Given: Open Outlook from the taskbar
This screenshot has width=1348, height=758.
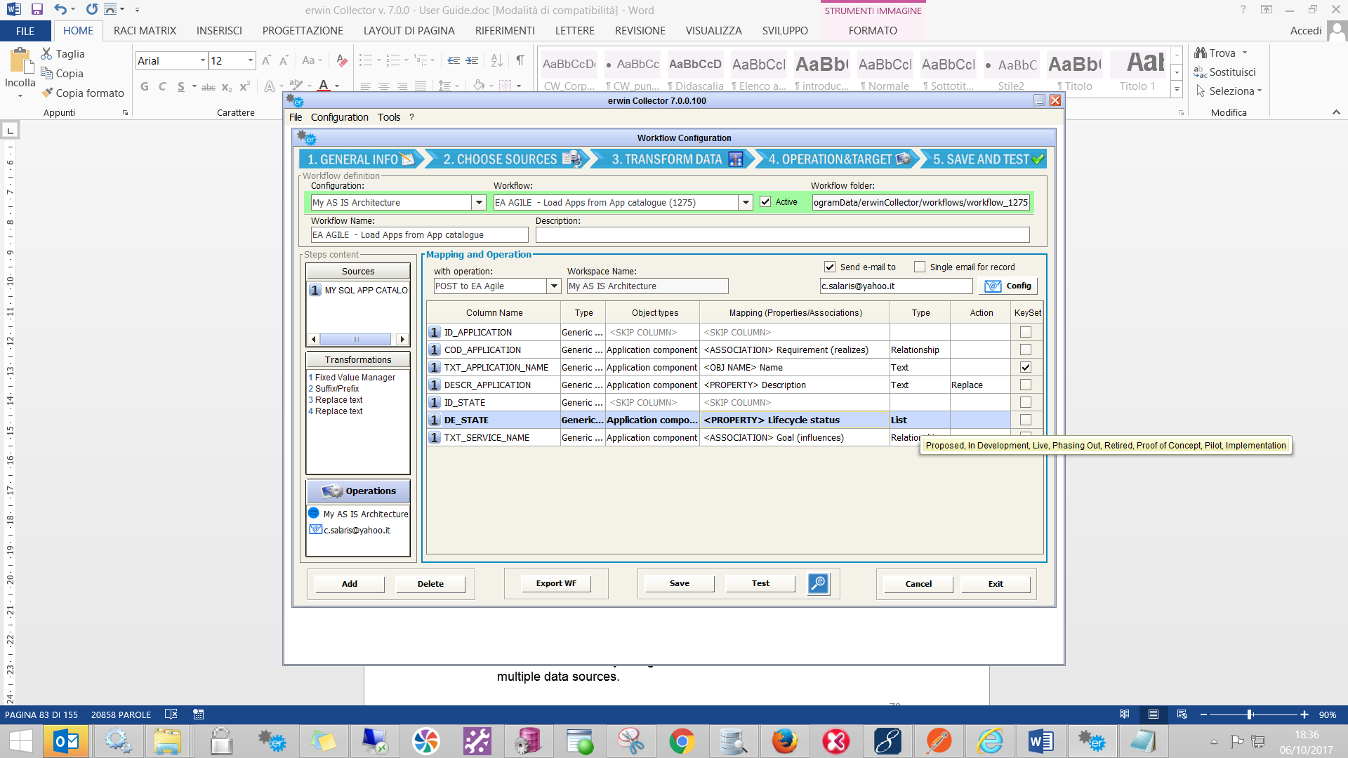Looking at the screenshot, I should [66, 741].
